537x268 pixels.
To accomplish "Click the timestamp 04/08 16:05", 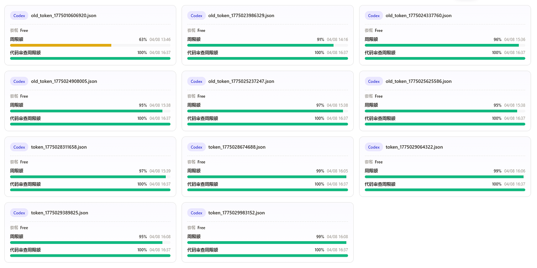I will pos(337,171).
